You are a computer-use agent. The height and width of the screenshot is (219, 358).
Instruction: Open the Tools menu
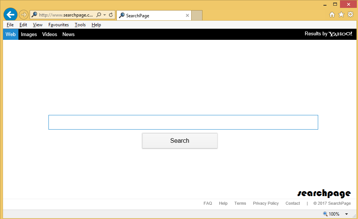[x=80, y=25]
